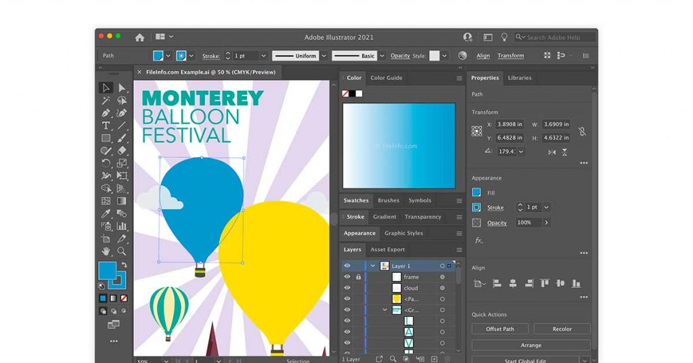Hide the cloud layer with its eye icon
Viewport: 693px width, 363px height.
[x=347, y=288]
